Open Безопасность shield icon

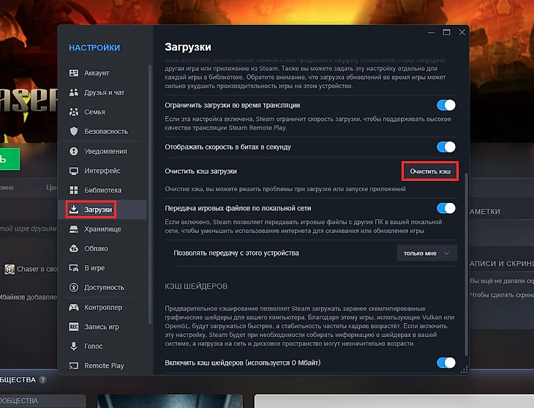click(x=74, y=132)
